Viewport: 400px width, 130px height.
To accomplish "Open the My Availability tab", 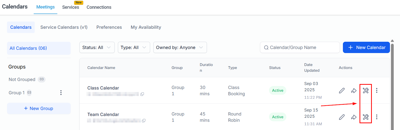I will click(x=146, y=27).
